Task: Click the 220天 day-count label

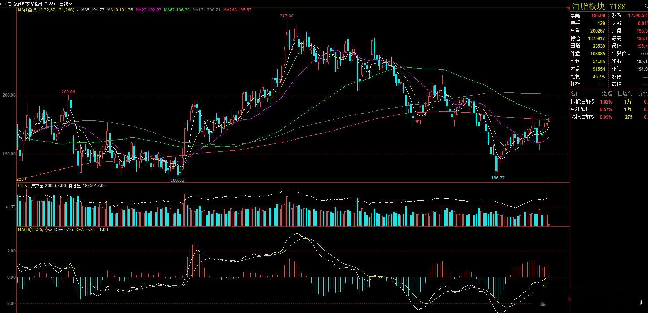Action: 22,179
